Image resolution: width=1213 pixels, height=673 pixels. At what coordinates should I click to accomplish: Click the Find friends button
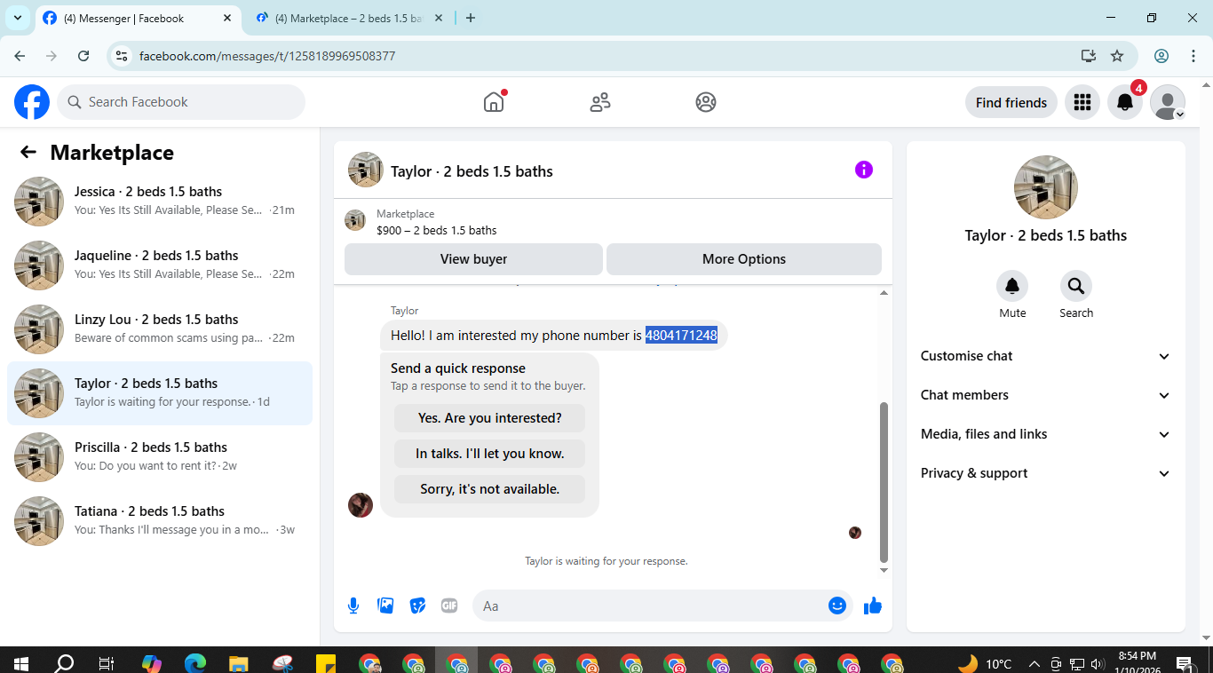(1011, 102)
